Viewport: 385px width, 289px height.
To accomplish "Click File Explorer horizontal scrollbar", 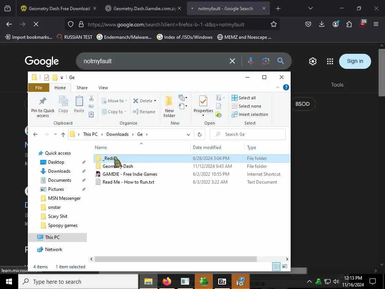I will click(176, 259).
